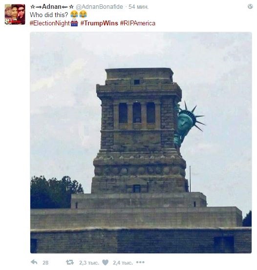The width and height of the screenshot is (257, 270).
Task: Open the attached pedestal photo
Action: (x=141, y=143)
